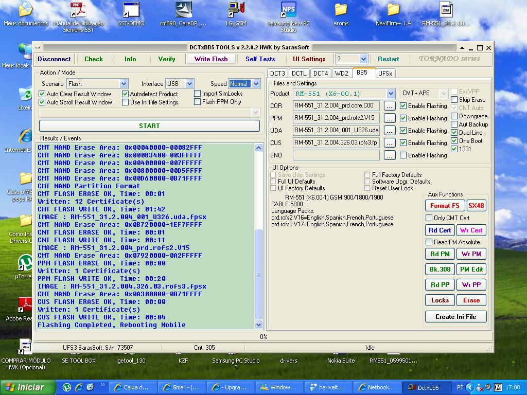This screenshot has height=395, width=527.
Task: Switch to the DCT3 tab
Action: [277, 73]
